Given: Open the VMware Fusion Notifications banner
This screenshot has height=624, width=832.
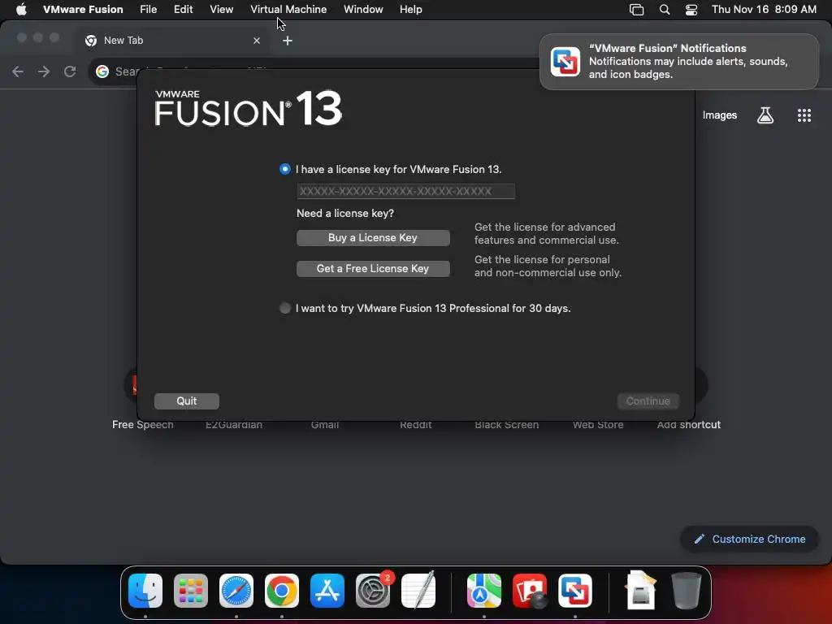Looking at the screenshot, I should (679, 62).
